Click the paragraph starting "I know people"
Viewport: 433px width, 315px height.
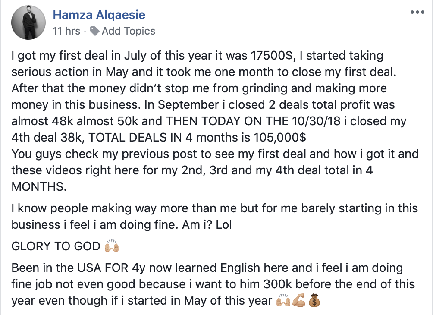tap(214, 209)
